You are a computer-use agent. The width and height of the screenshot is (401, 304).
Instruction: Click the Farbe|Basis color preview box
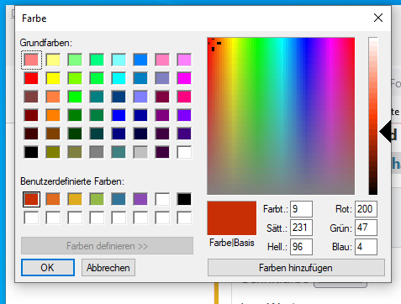232,218
